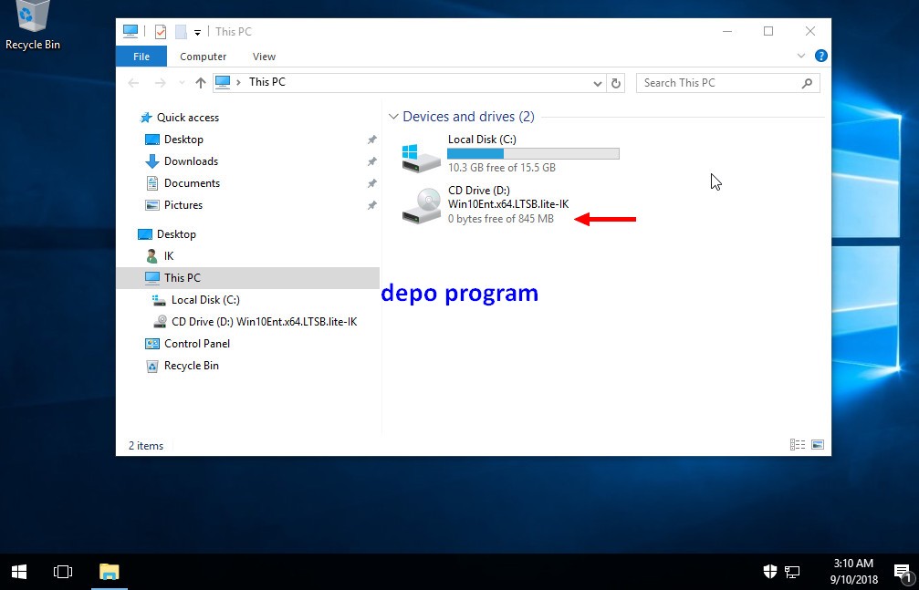Click File Explorer on the taskbar

click(x=109, y=572)
